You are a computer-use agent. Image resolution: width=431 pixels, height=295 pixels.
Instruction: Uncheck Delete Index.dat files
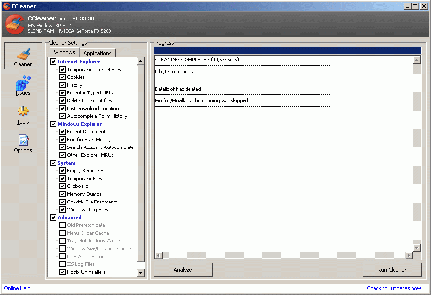click(63, 101)
